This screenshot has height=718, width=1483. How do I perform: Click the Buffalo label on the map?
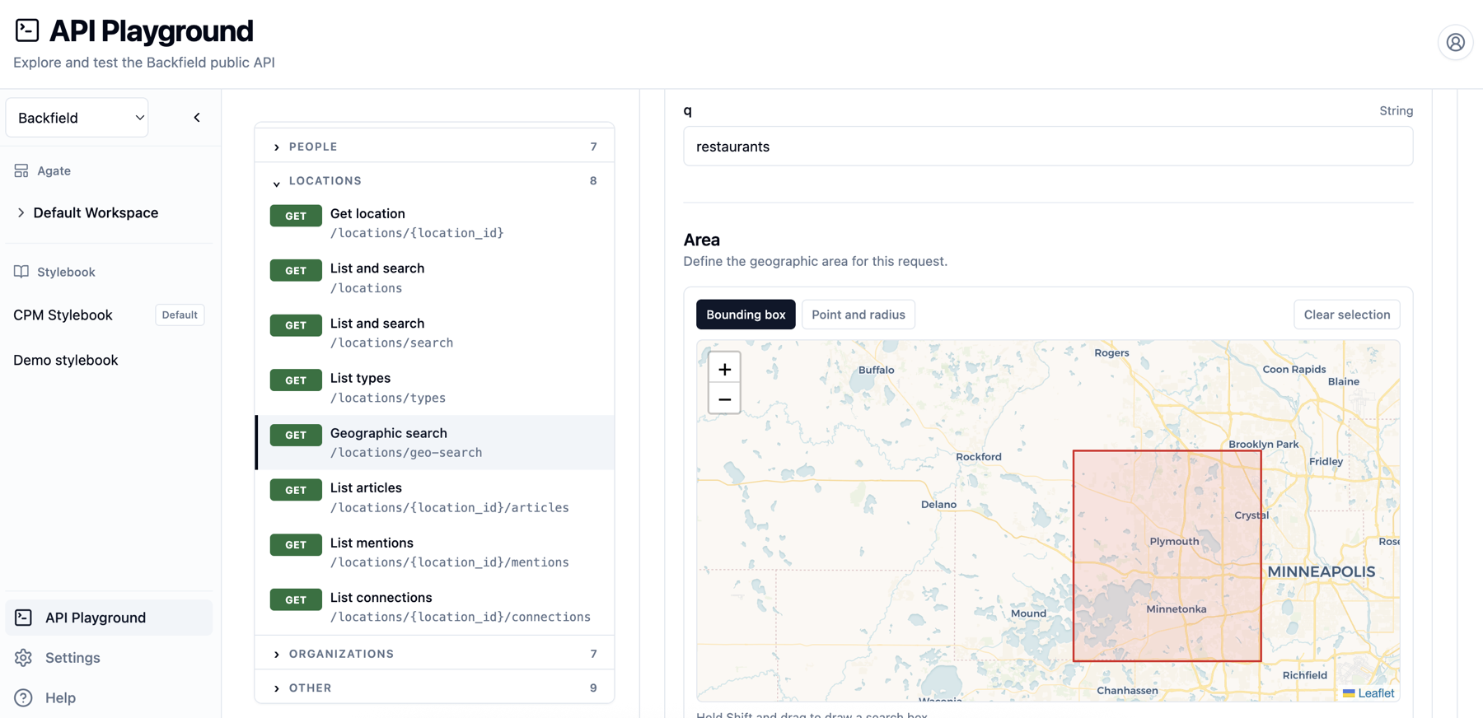[x=876, y=370]
